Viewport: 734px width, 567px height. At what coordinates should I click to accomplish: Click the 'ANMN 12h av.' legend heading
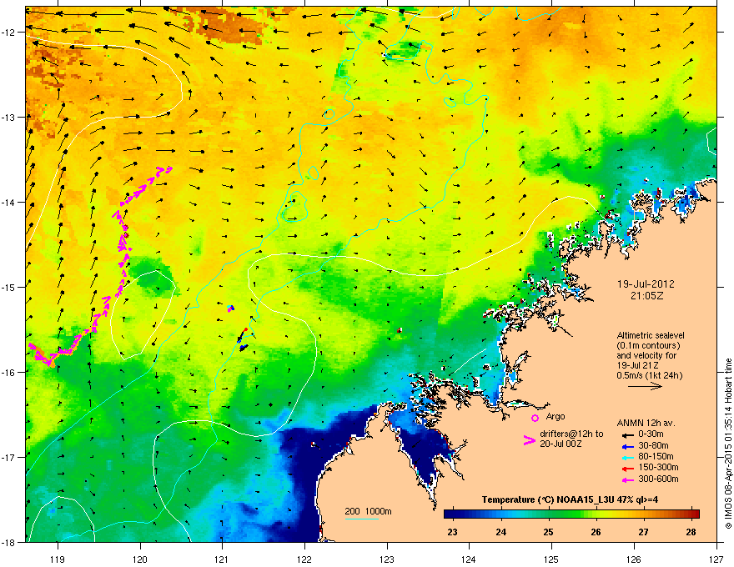(x=646, y=423)
